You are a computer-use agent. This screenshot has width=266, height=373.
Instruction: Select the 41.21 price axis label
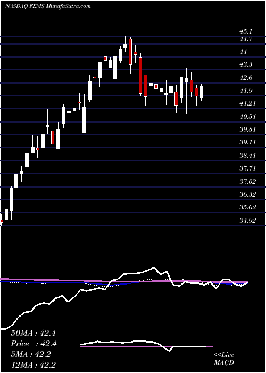(247, 103)
